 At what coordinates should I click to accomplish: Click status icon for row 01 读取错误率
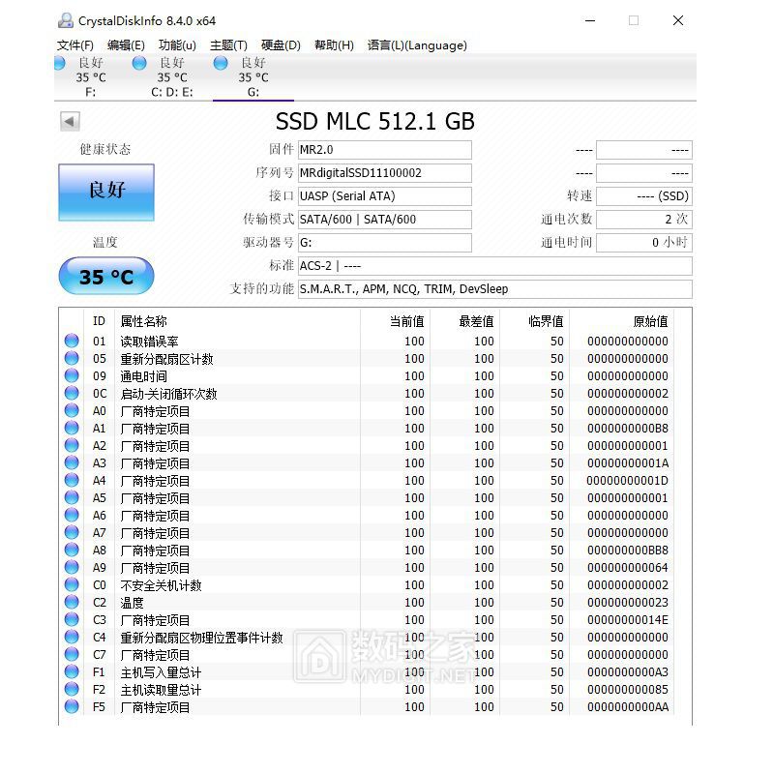(x=72, y=341)
